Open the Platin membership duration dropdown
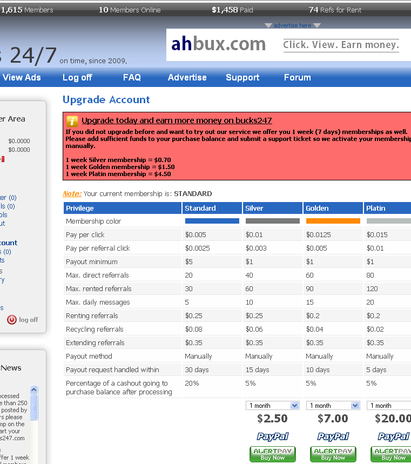 [x=389, y=406]
